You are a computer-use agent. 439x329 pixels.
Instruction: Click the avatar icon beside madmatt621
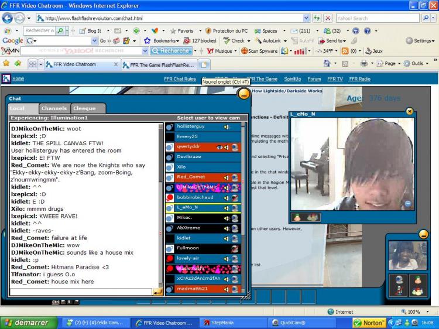pos(169,289)
